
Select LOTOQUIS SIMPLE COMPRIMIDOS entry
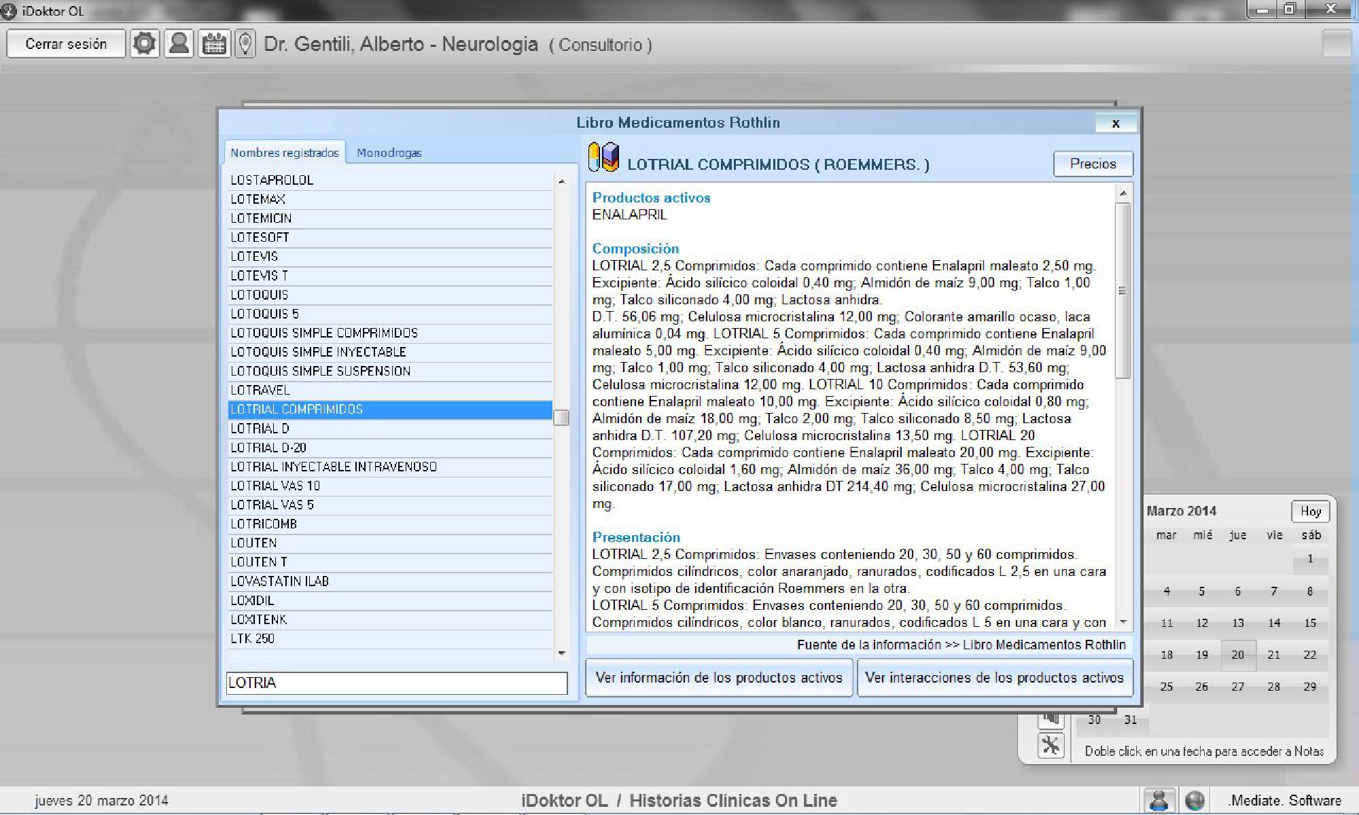[x=390, y=333]
